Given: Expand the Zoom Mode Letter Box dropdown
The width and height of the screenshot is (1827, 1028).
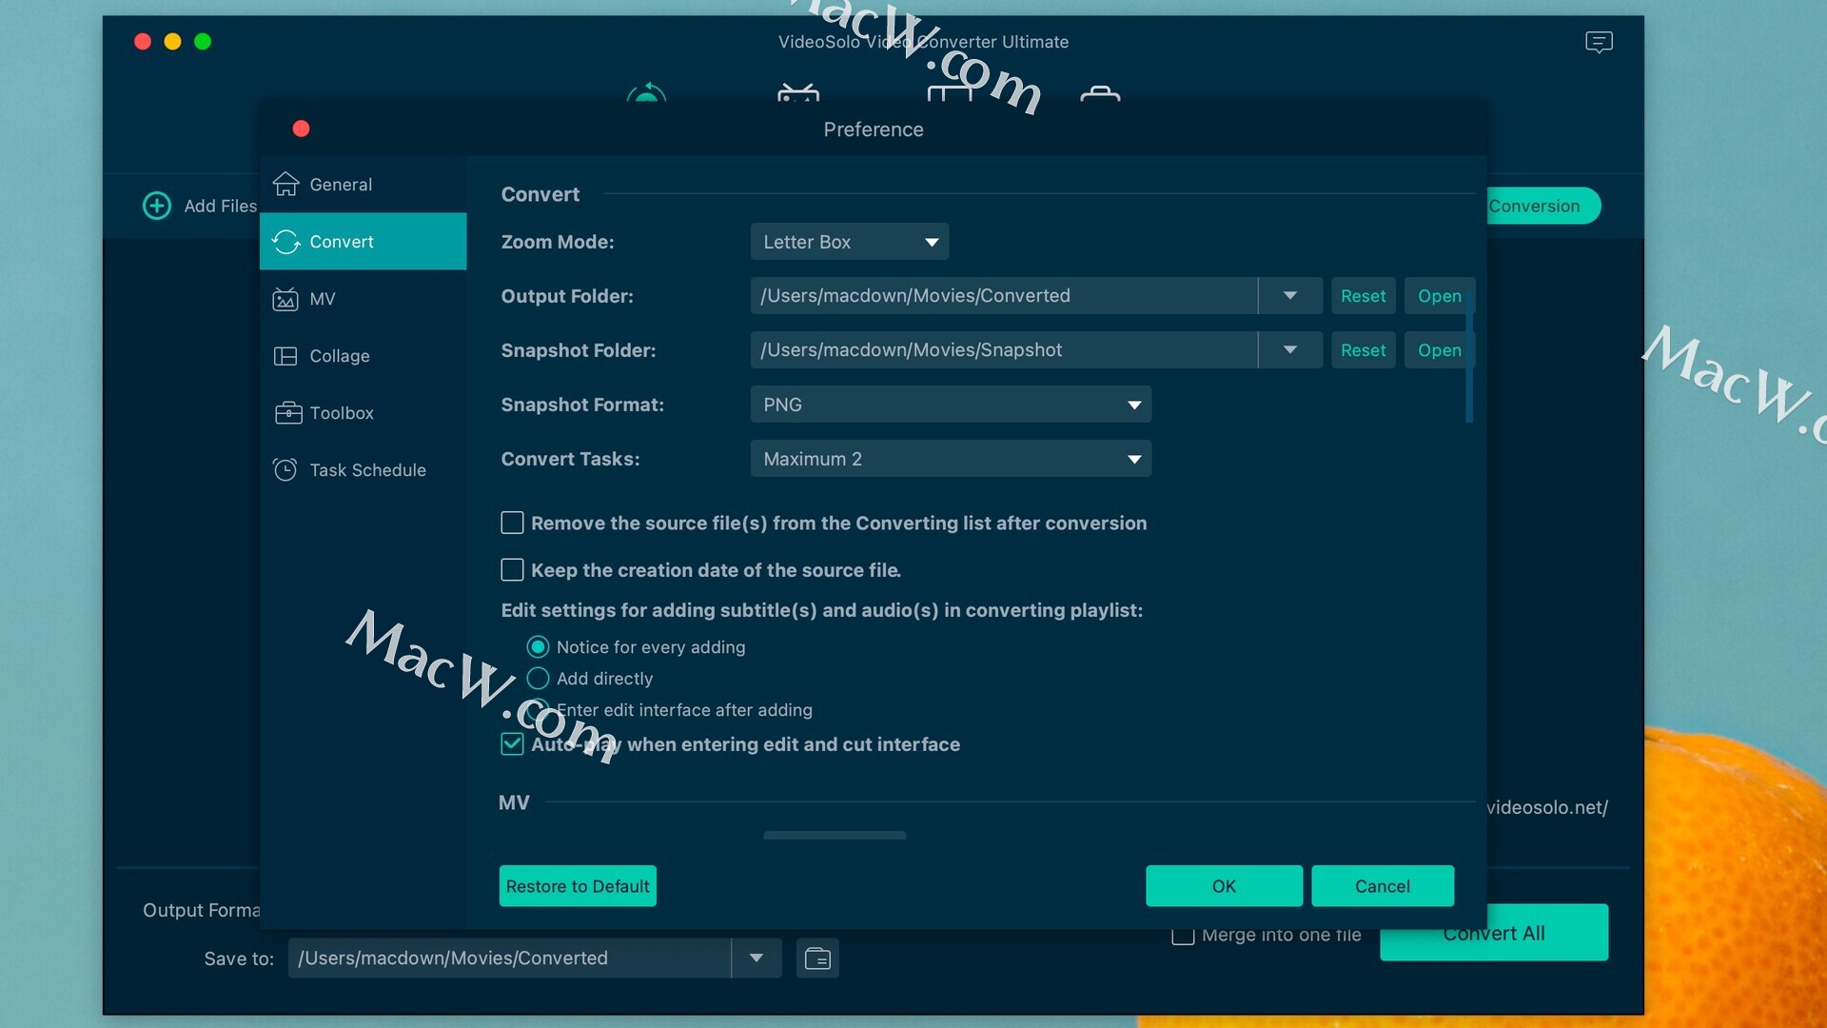Looking at the screenshot, I should point(849,242).
